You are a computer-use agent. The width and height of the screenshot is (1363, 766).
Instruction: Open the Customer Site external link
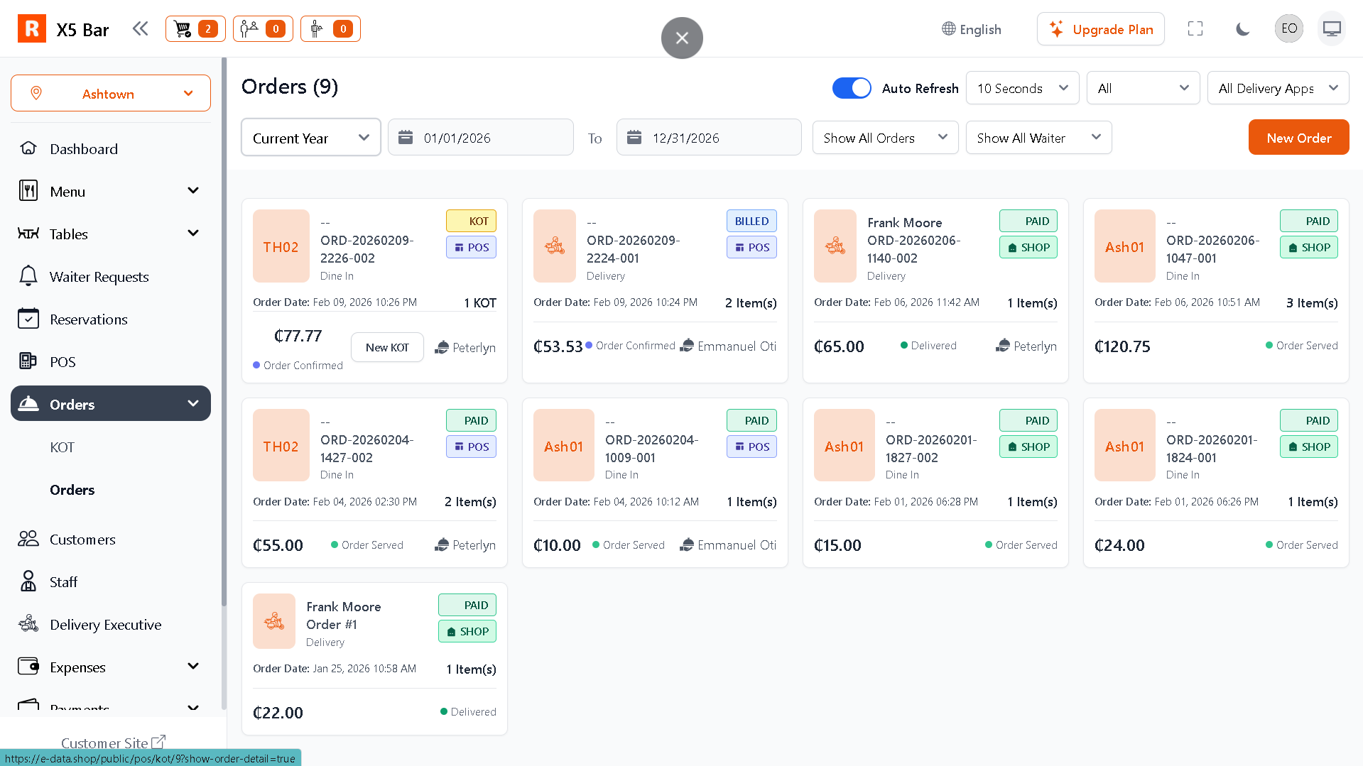click(112, 743)
